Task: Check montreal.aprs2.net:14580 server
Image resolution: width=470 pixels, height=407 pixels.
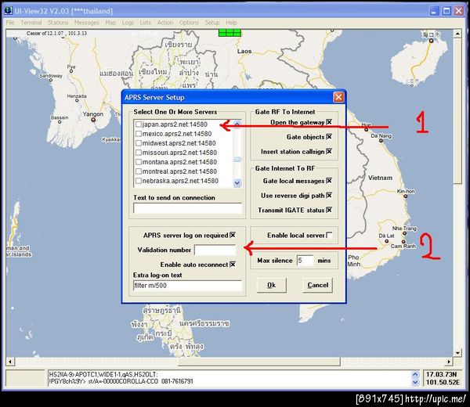Action: pyautogui.click(x=139, y=171)
